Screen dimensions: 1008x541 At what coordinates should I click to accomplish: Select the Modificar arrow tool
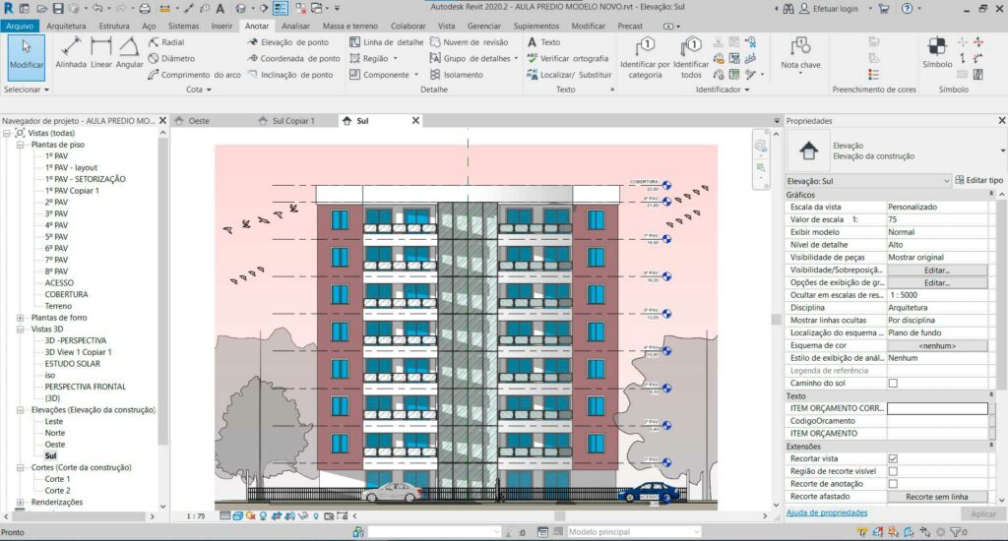27,56
